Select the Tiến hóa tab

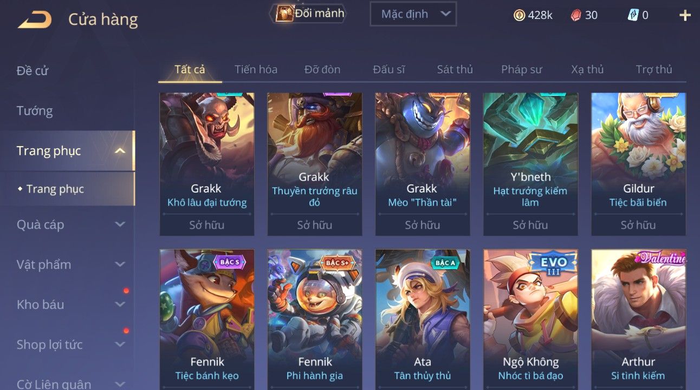coord(256,69)
